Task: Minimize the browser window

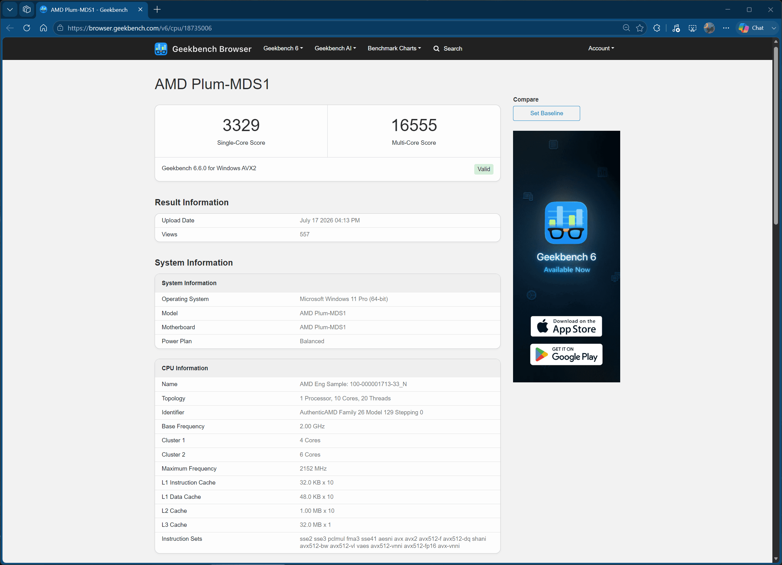Action: (728, 10)
